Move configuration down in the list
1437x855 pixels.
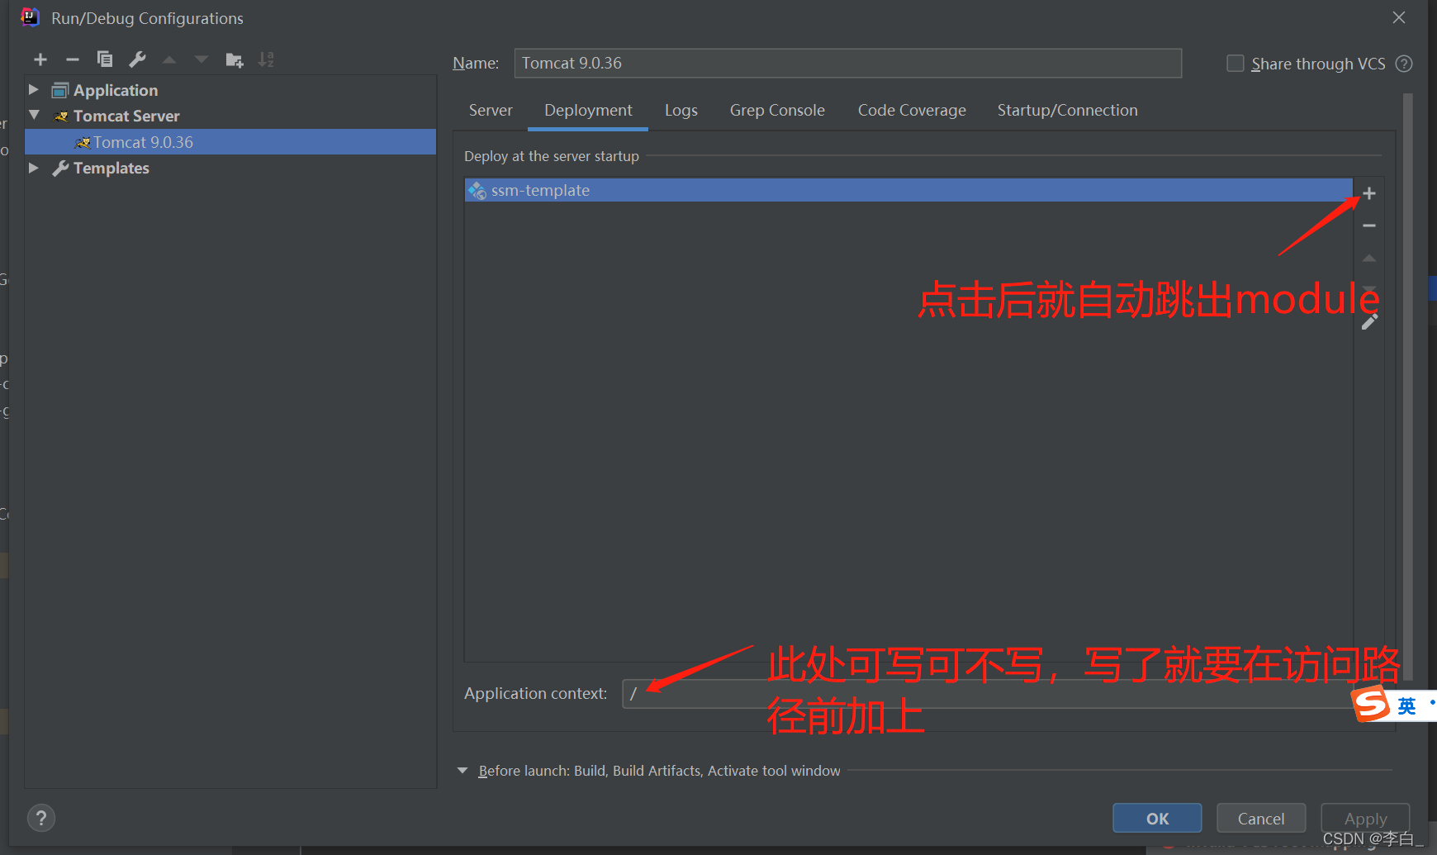click(202, 59)
